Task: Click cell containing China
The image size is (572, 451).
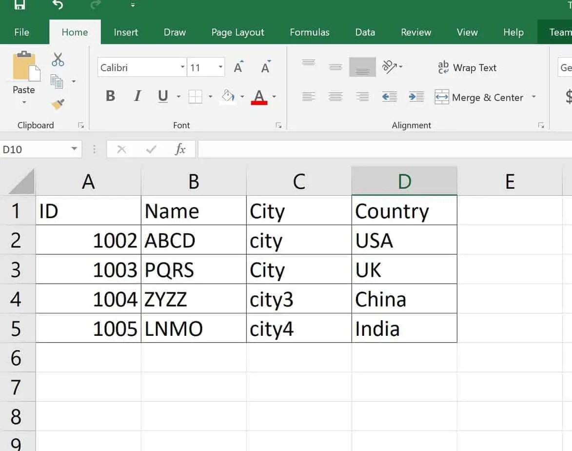Action: tap(404, 299)
